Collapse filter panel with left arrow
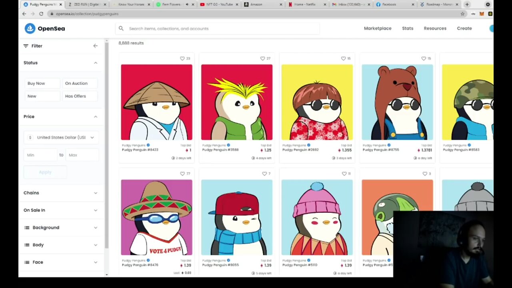Screen dimensions: 512x288 point(95,46)
